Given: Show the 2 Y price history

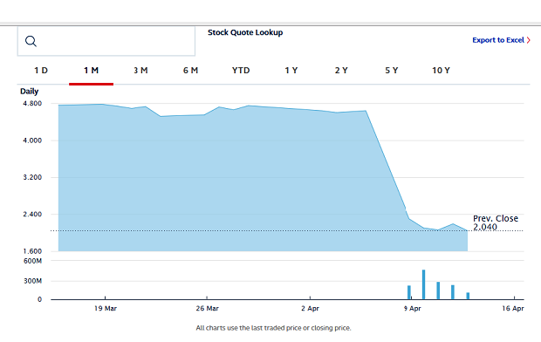Looking at the screenshot, I should pyautogui.click(x=341, y=71).
